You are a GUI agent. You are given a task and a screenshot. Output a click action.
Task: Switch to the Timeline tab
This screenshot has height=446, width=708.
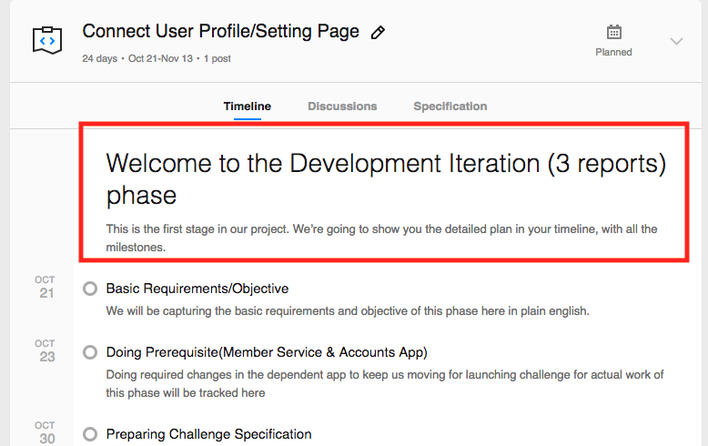point(247,106)
